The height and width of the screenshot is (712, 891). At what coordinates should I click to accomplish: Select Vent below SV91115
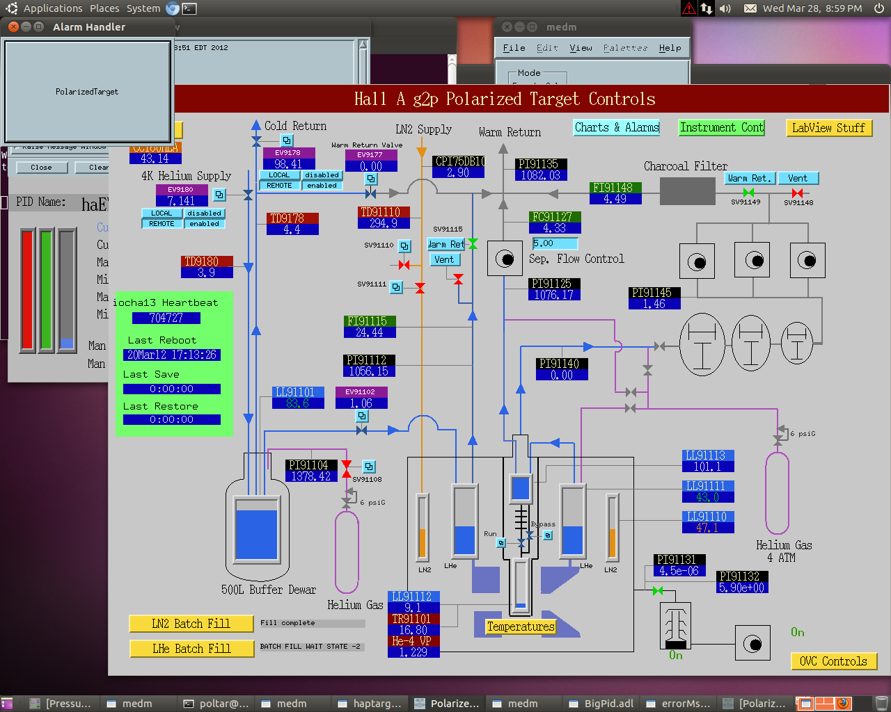444,260
